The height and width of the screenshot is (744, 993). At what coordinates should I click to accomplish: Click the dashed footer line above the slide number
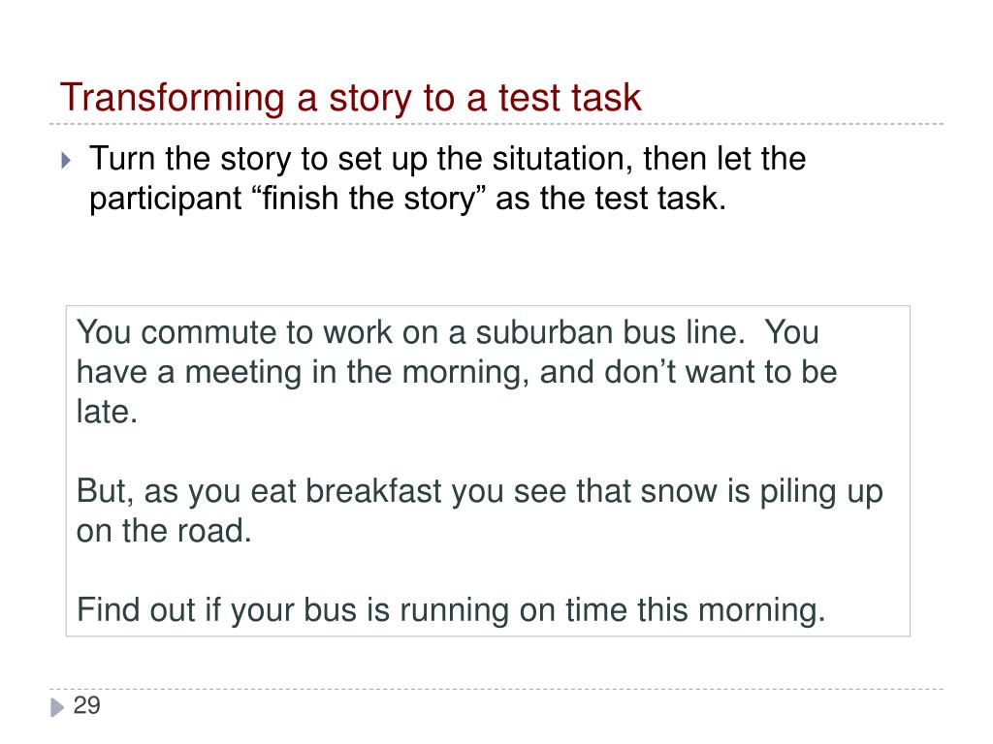pos(496,689)
